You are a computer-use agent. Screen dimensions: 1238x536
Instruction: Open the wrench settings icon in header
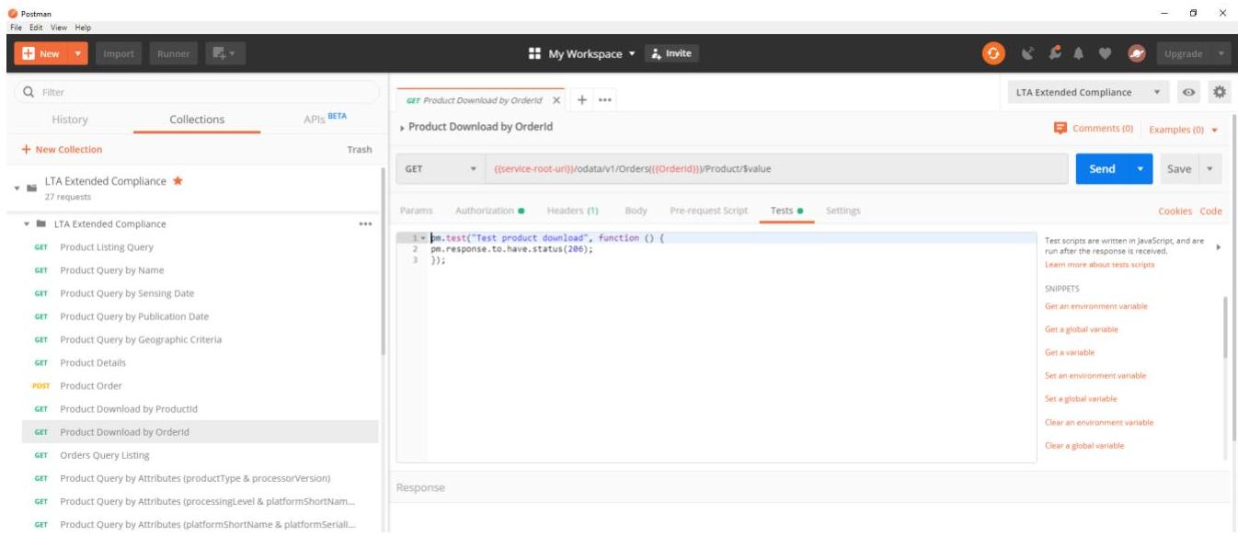coord(1053,53)
